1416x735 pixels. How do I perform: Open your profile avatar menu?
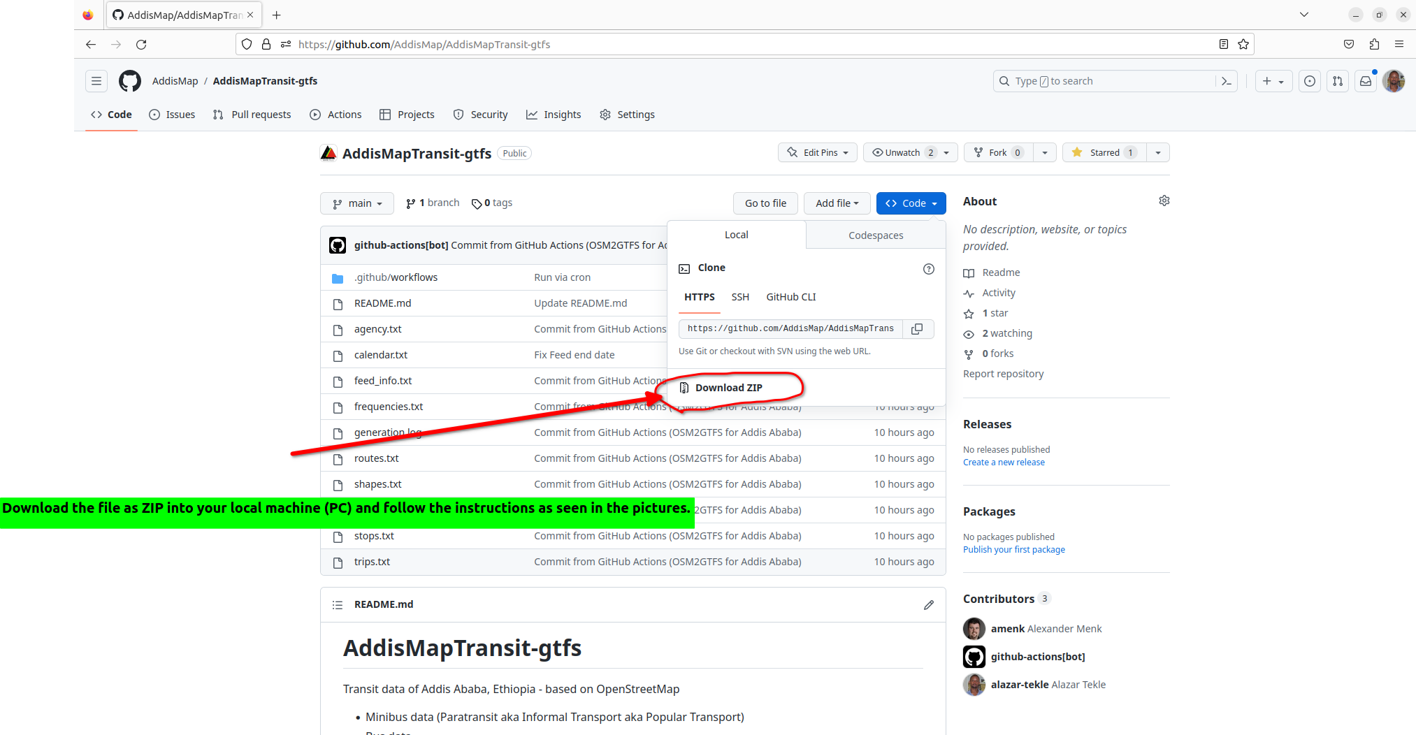click(1394, 80)
